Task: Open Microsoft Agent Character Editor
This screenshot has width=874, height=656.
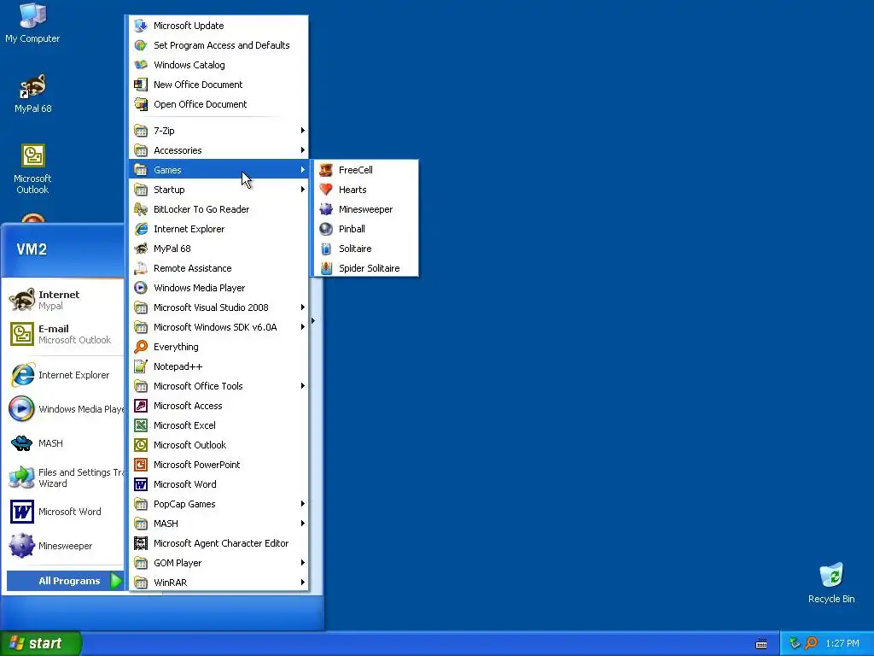Action: [218, 542]
